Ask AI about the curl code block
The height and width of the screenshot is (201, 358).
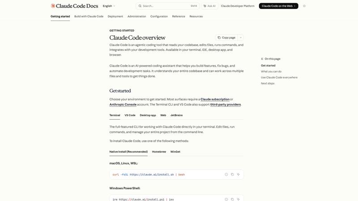[238, 175]
